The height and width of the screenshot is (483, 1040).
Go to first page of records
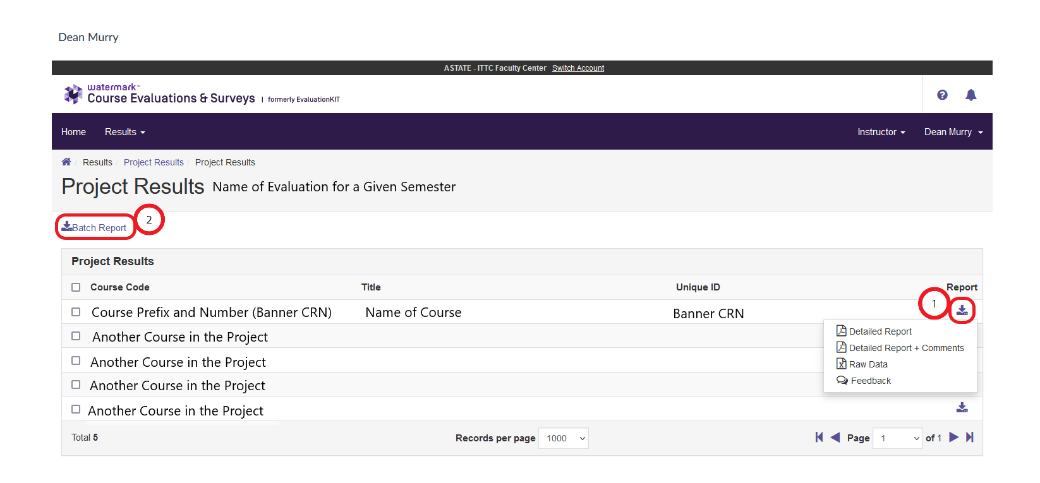click(819, 437)
